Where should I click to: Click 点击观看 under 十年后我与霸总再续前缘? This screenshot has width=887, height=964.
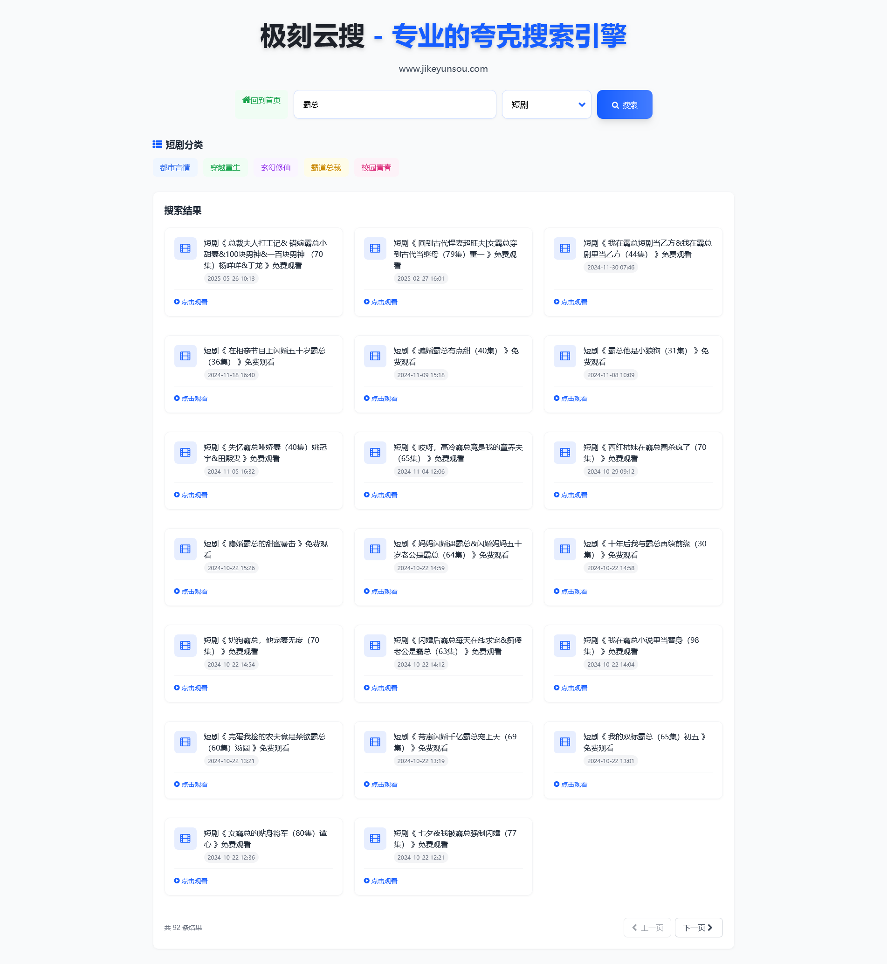571,592
